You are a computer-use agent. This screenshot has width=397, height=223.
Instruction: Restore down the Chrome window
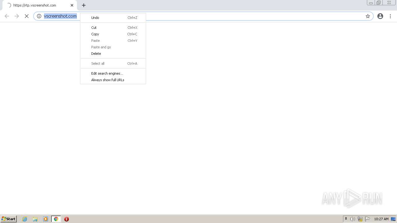tap(379, 3)
